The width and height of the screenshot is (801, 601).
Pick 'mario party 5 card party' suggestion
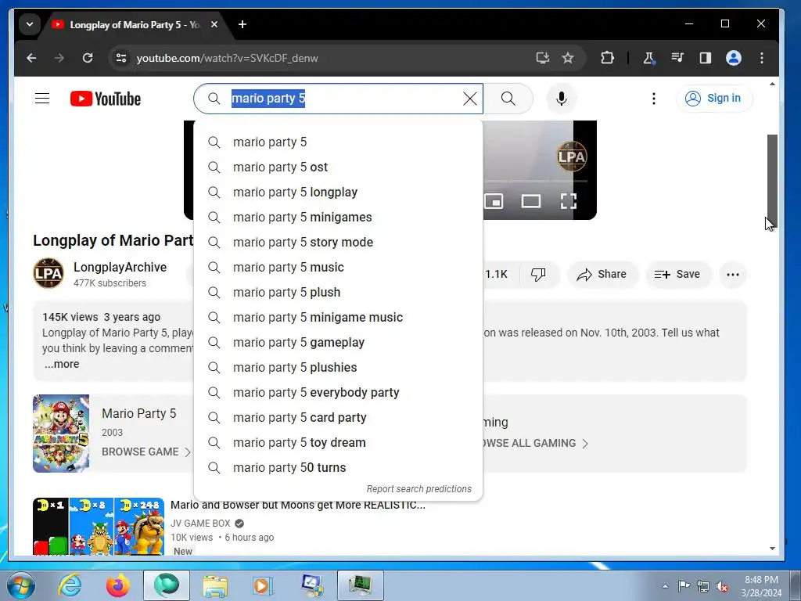338,418
